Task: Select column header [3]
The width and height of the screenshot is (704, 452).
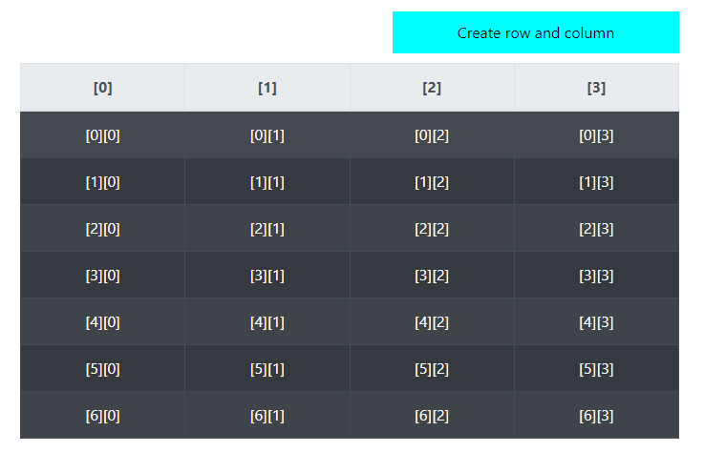Action: point(597,88)
